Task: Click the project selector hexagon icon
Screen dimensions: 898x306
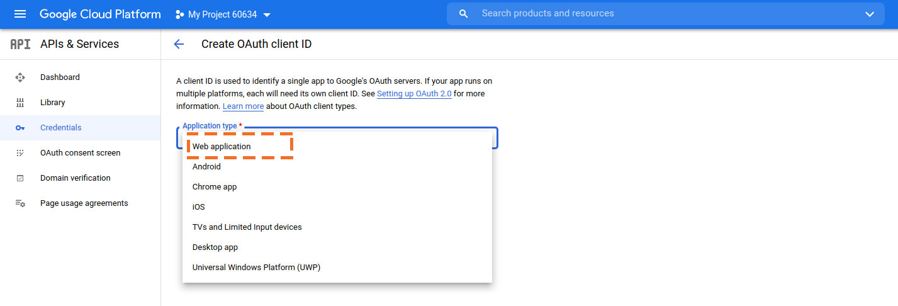Action: point(180,14)
